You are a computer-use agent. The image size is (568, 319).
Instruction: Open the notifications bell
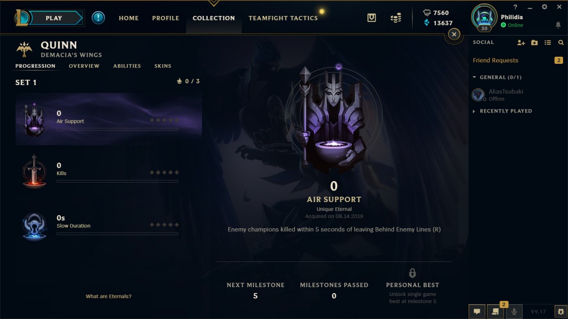(558, 25)
